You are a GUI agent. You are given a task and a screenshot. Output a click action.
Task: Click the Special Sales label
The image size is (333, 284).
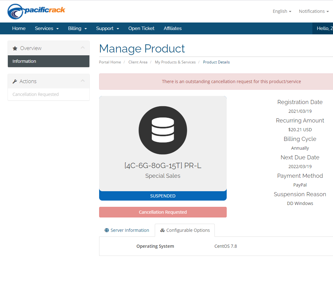[163, 176]
